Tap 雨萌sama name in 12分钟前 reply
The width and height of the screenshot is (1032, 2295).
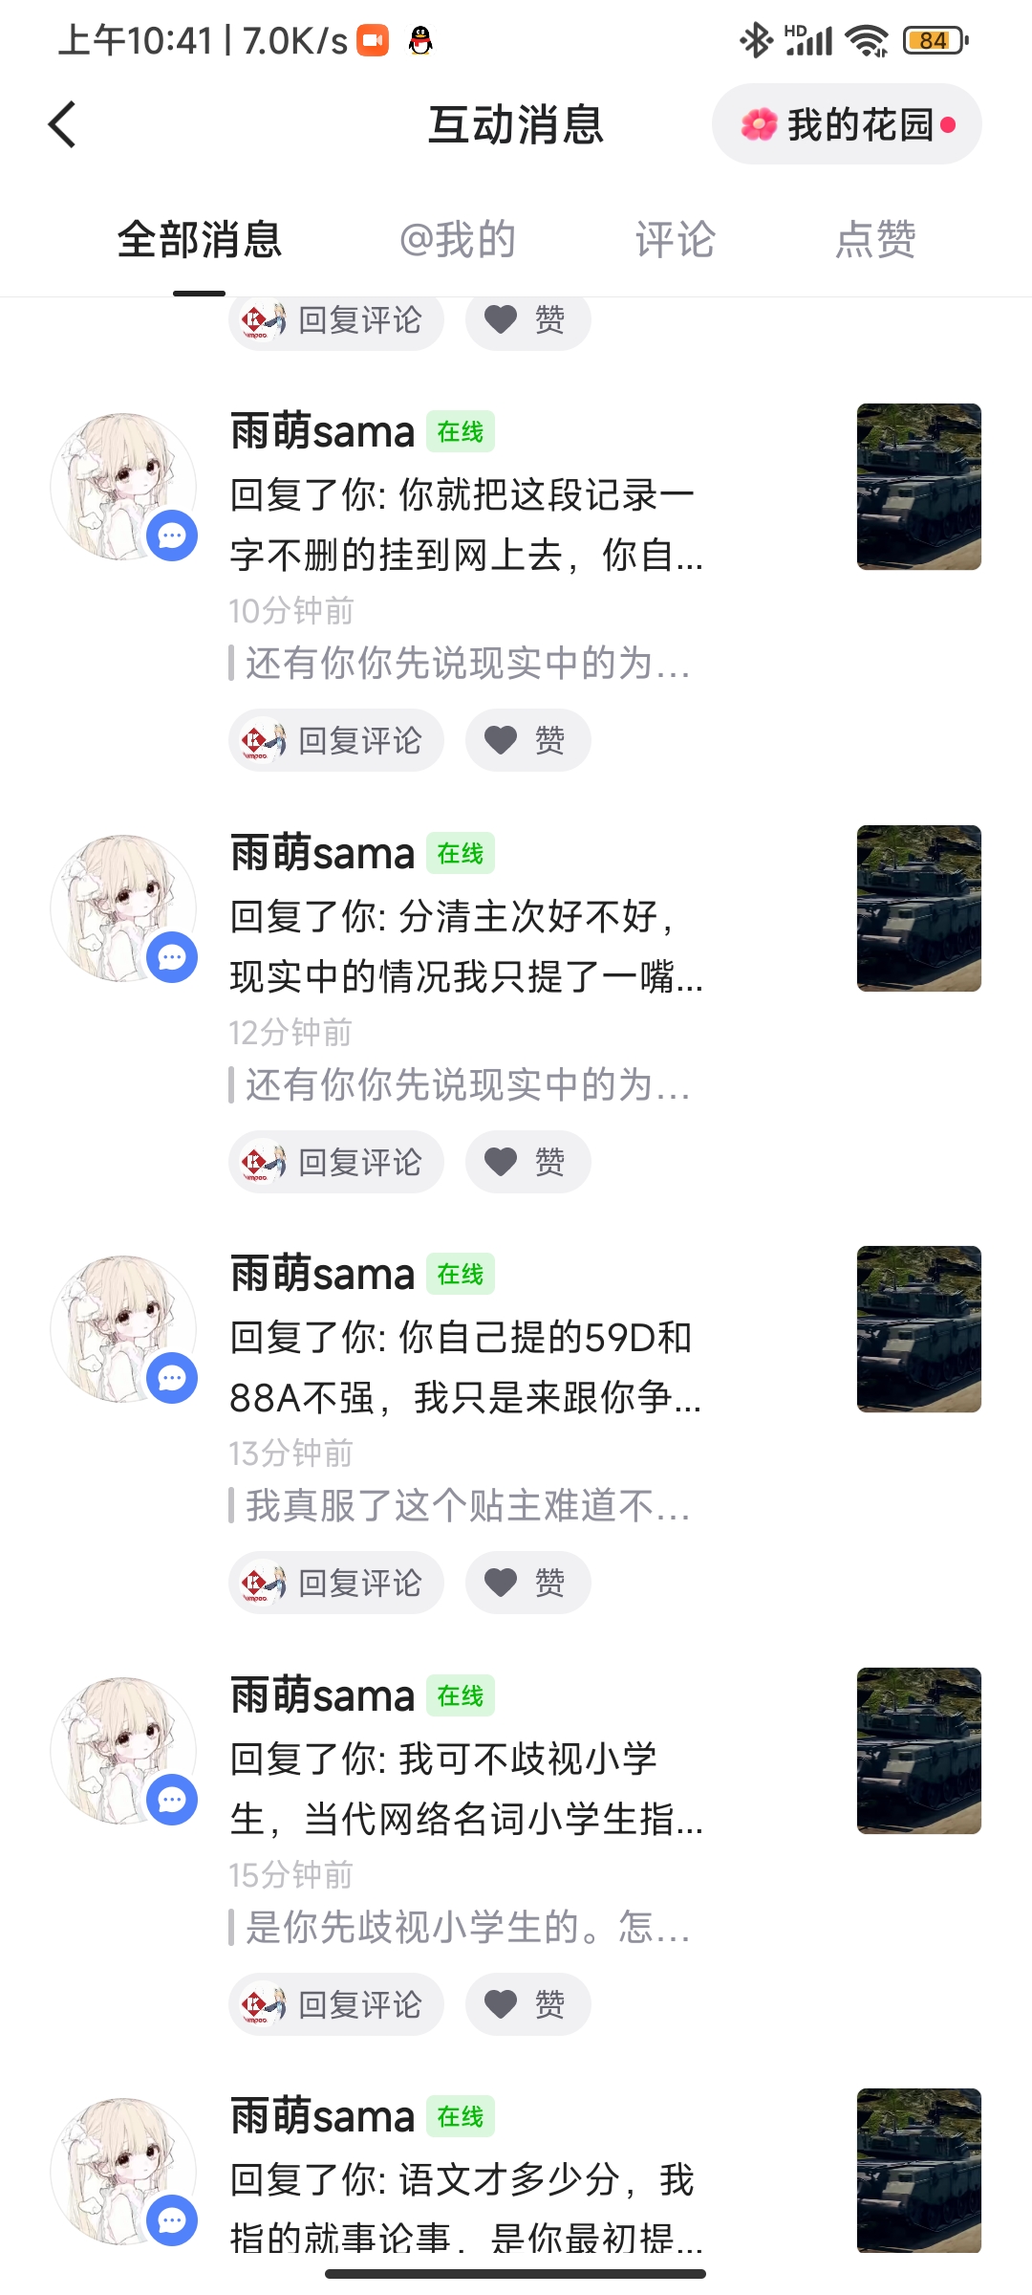[323, 853]
